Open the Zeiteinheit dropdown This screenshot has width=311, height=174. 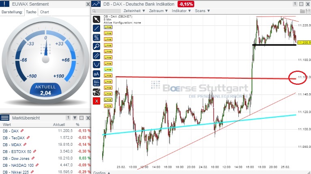(x=134, y=11)
